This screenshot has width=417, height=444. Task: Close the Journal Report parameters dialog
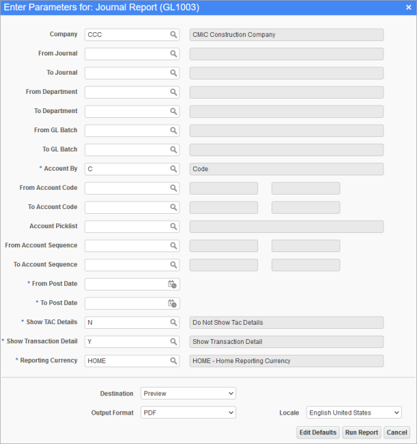tap(408, 8)
